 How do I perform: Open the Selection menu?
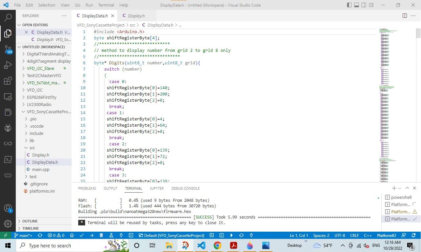[47, 5]
